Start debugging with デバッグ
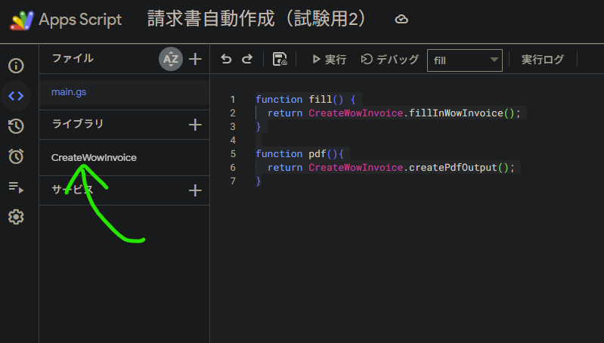The width and height of the screenshot is (604, 343). coord(389,59)
